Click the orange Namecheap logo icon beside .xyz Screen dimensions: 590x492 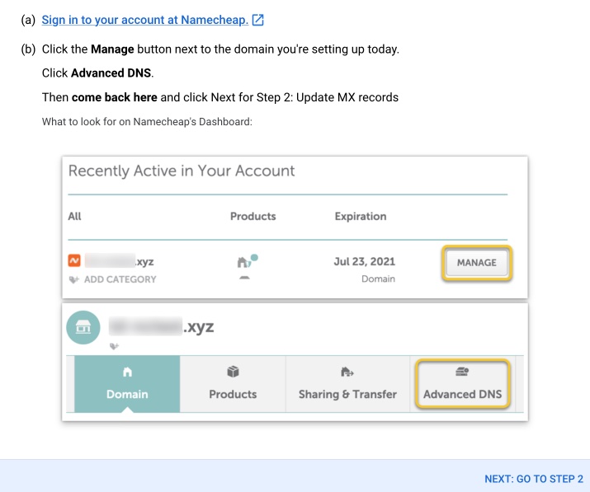[x=74, y=260]
